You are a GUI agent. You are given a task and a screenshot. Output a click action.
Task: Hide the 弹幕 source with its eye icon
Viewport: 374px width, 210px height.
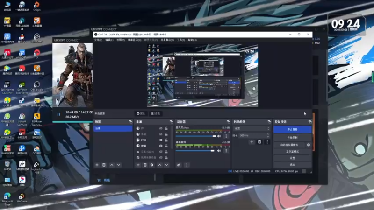[161, 146]
